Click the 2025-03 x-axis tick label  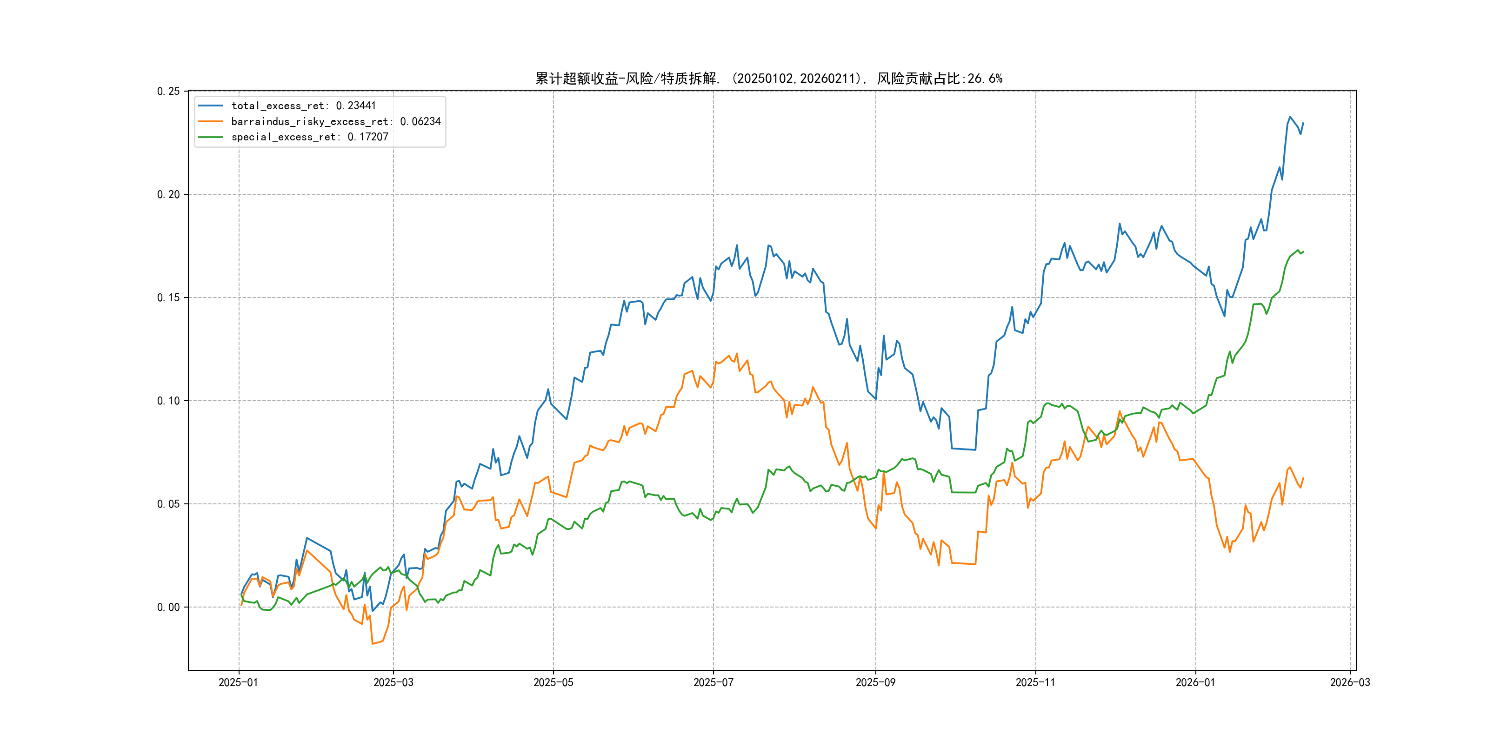tap(393, 682)
